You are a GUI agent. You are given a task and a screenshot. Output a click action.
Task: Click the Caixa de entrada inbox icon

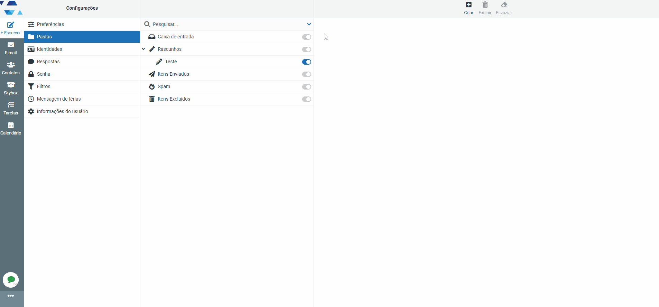(152, 37)
